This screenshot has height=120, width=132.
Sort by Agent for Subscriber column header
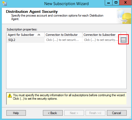tap(26, 35)
